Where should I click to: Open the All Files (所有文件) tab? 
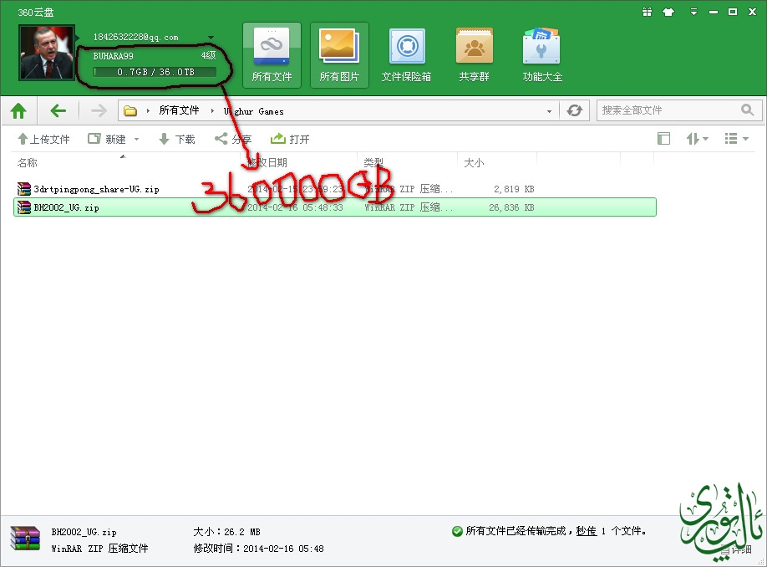coord(272,55)
